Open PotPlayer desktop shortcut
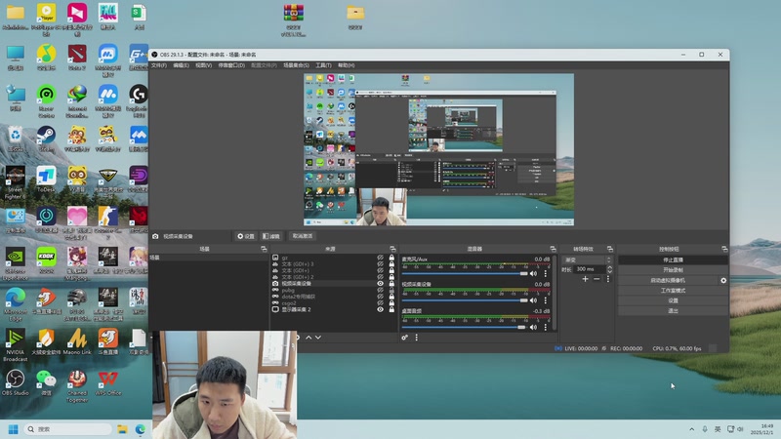Viewport: 781px width, 439px height. (46, 20)
